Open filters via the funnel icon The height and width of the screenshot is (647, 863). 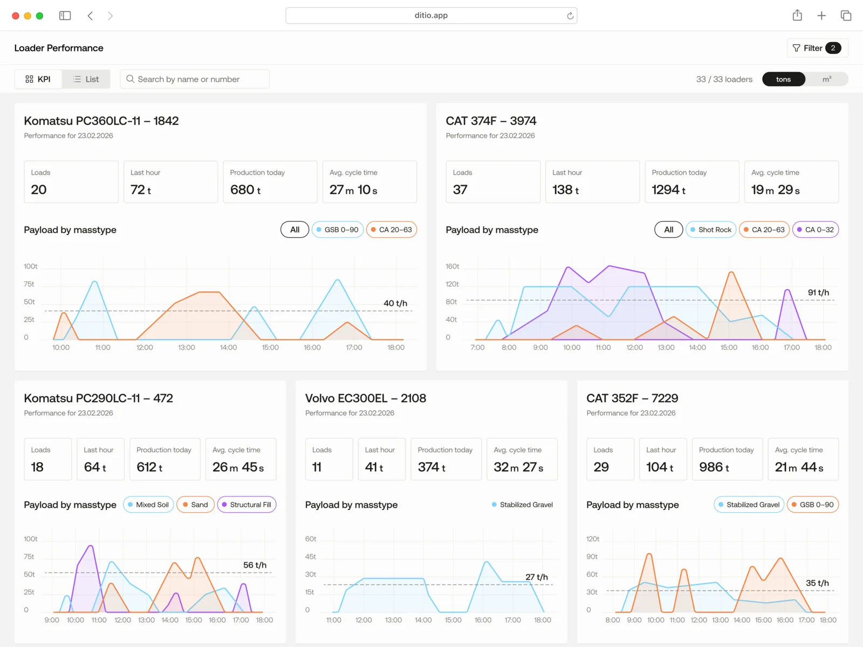pos(796,48)
